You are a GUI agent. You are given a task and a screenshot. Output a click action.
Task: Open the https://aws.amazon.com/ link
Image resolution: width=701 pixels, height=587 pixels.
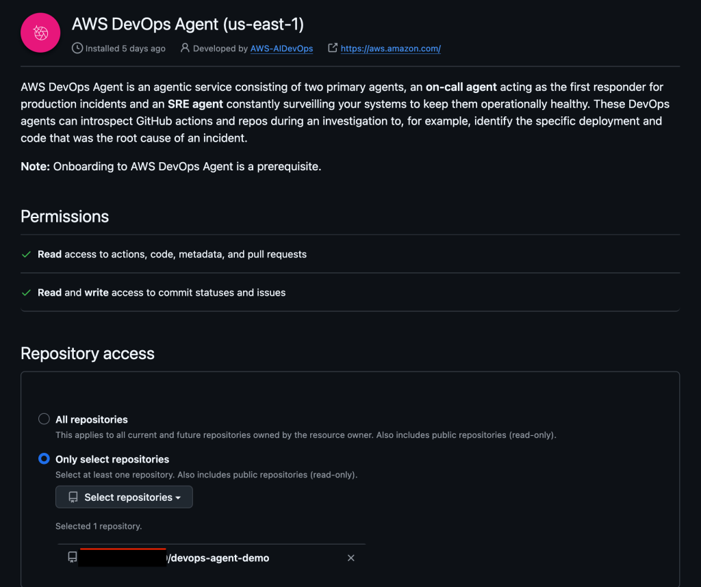click(x=391, y=49)
